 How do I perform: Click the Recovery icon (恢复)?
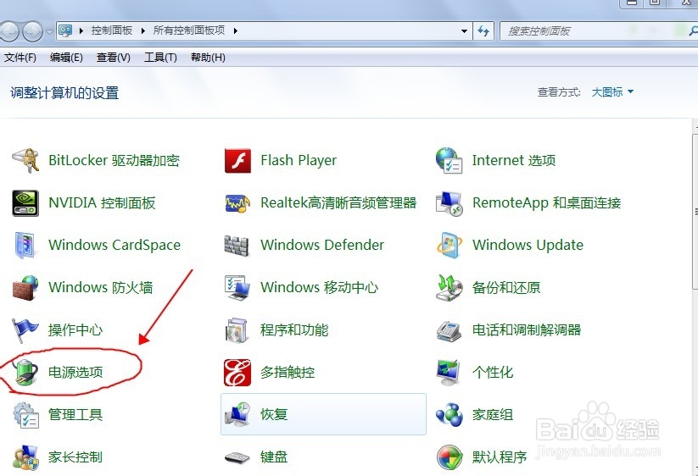pyautogui.click(x=237, y=415)
